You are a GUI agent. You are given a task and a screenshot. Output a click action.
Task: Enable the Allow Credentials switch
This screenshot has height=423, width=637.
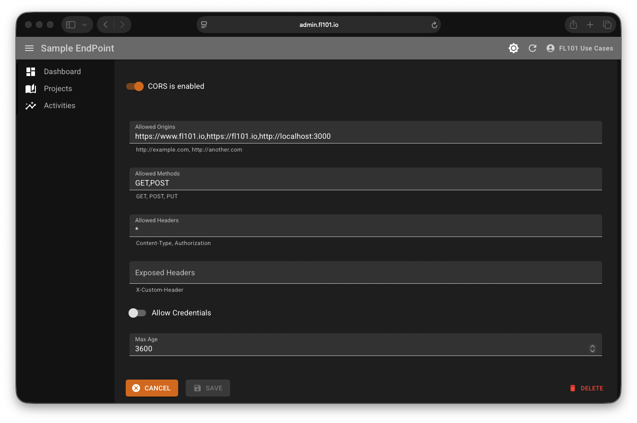(137, 313)
